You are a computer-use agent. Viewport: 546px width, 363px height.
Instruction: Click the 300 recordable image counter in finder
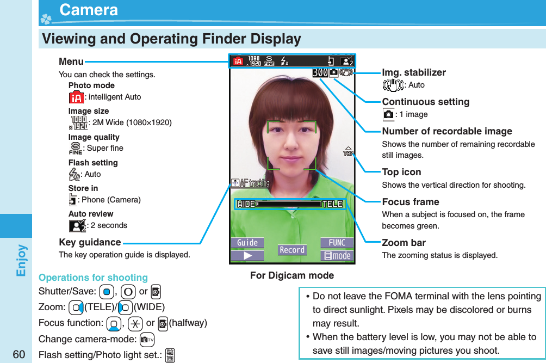tap(320, 72)
